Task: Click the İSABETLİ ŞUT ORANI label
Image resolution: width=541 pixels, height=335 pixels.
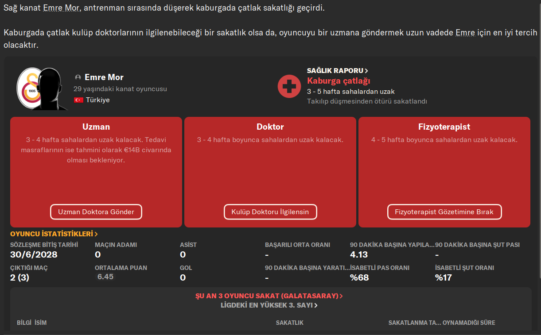Action: tap(464, 268)
